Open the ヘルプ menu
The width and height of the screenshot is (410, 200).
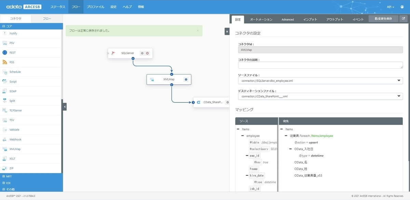[127, 7]
